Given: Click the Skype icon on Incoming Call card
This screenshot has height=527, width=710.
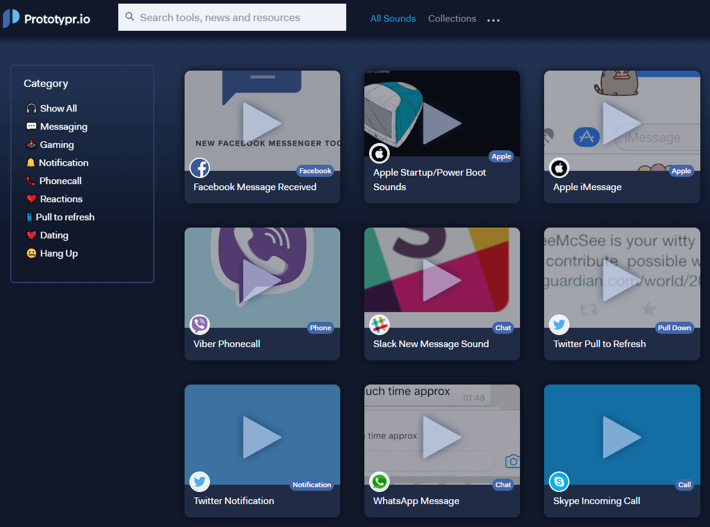Looking at the screenshot, I should [559, 481].
